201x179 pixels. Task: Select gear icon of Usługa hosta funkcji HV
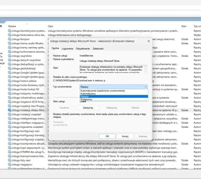(x=9, y=89)
